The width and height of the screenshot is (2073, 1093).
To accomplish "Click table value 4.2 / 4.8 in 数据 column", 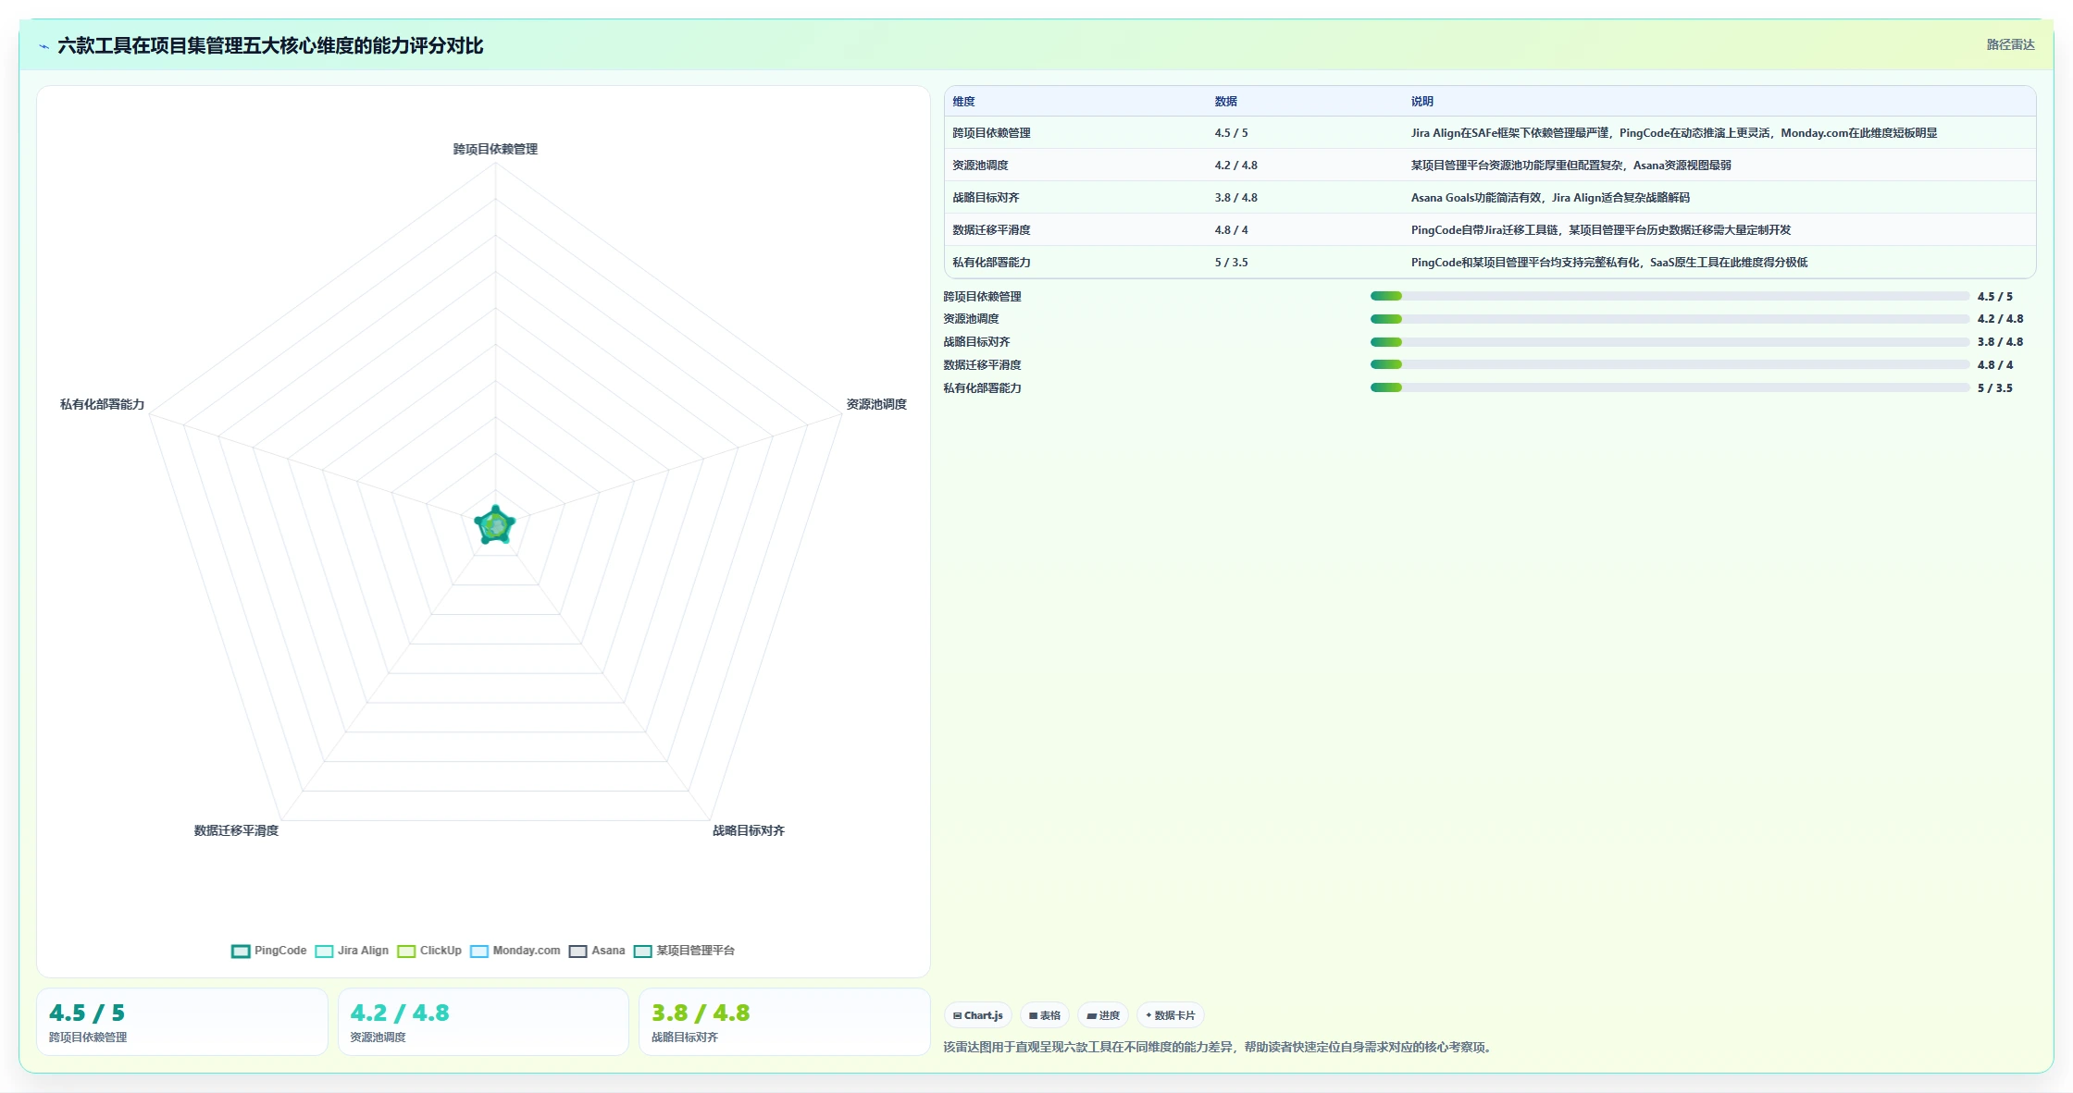I will point(1235,166).
